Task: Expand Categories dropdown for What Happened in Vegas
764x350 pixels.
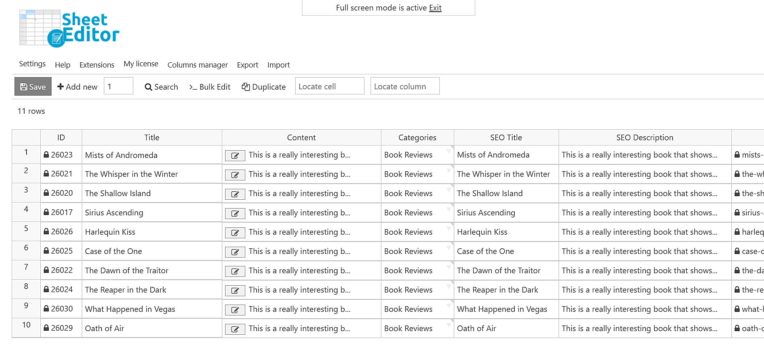Action: point(449,305)
